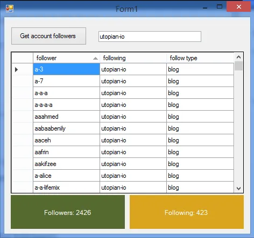Screen dimensions: 254x238
Task: Select the a-alice follower cell
Action: 66,176
